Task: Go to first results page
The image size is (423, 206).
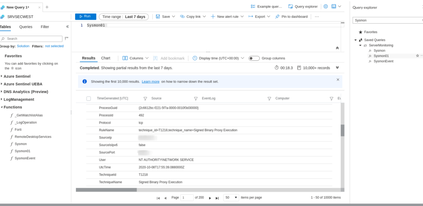Action: pos(158,198)
